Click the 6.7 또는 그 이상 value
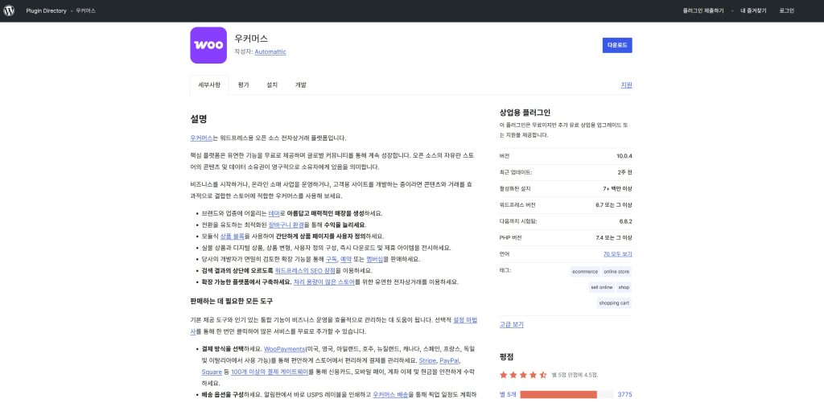 point(614,205)
